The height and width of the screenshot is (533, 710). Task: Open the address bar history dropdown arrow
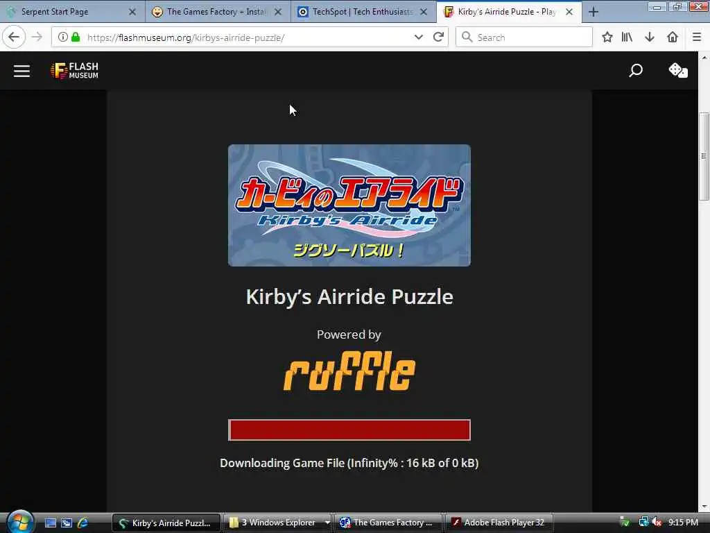coord(418,37)
